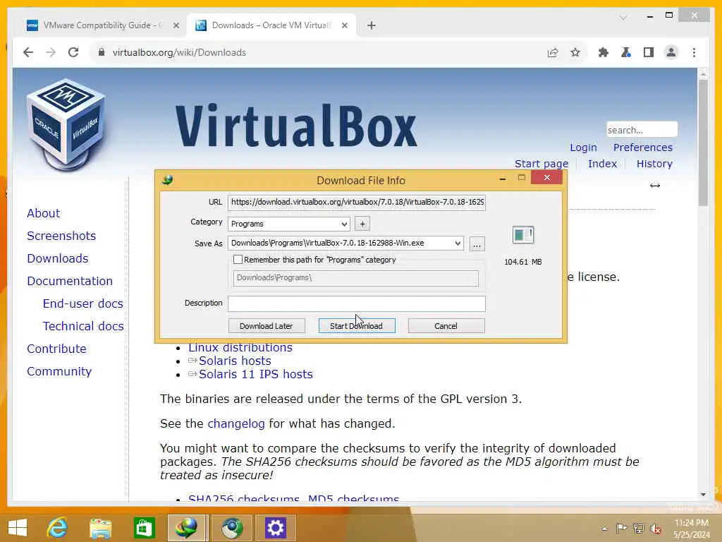The image size is (722, 542).
Task: Open File Explorer from the taskbar
Action: pos(100,528)
